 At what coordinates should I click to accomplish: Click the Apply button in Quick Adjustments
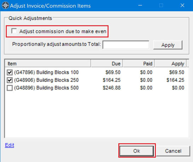[168, 45]
